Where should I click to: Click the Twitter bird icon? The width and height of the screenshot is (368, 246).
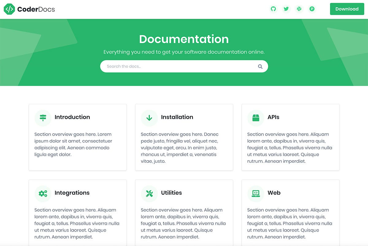[x=286, y=9]
